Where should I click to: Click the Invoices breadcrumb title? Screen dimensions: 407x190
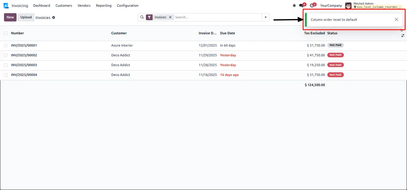click(43, 17)
